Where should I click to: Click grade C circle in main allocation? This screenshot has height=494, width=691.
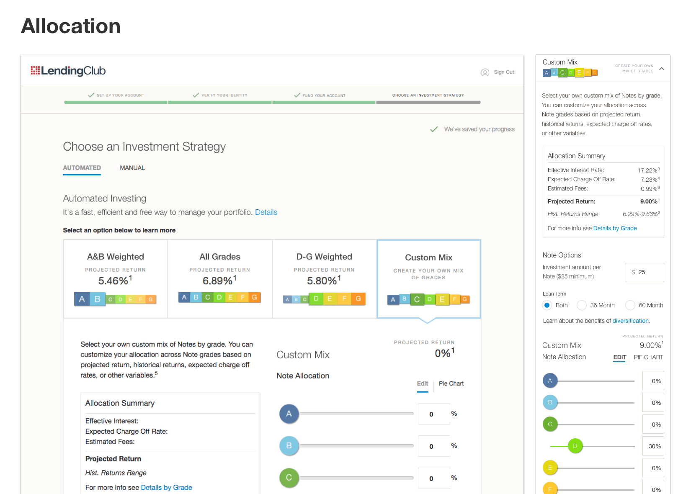click(x=289, y=478)
